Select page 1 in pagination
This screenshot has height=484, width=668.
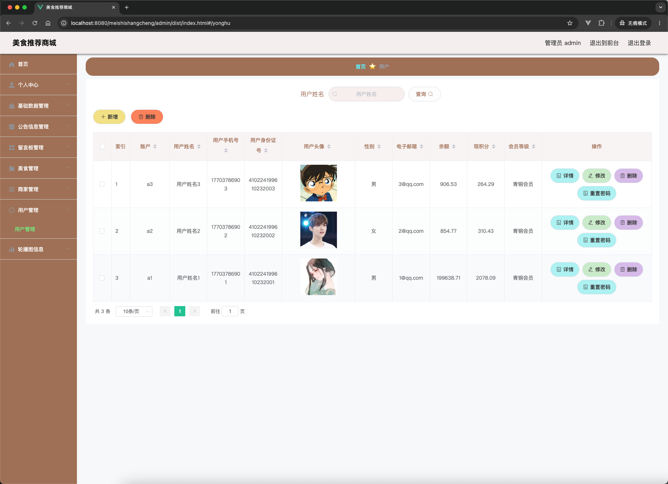[180, 311]
